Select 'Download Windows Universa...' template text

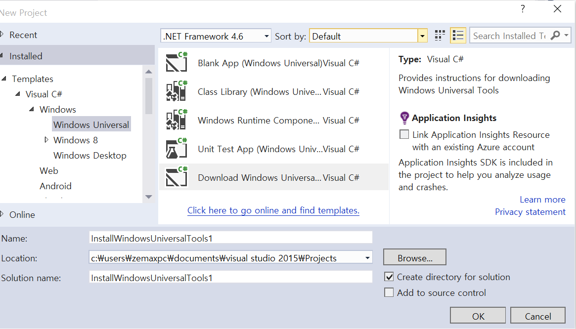(260, 178)
